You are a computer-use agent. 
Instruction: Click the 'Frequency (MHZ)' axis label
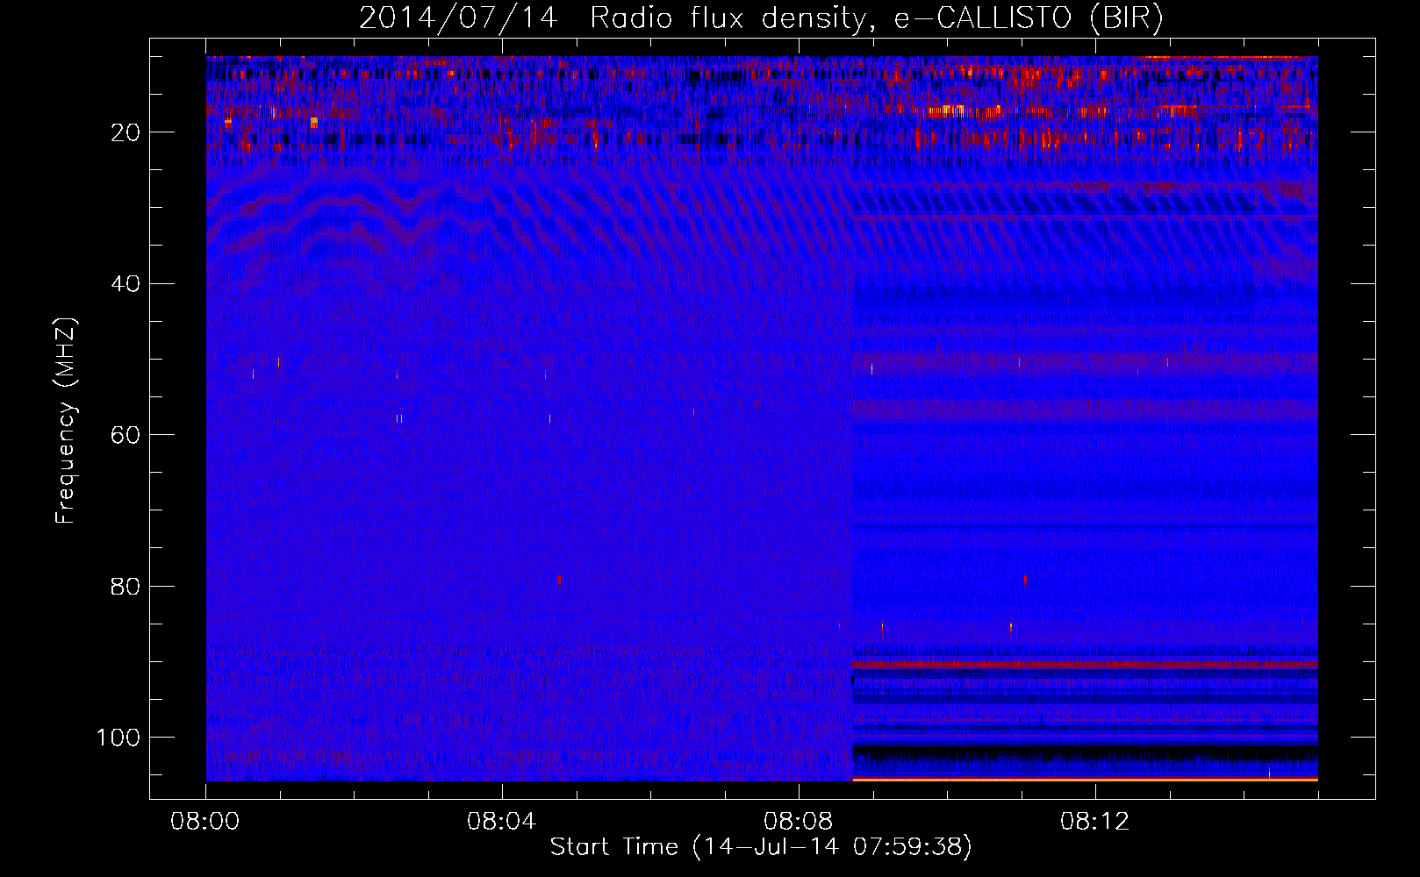(67, 421)
